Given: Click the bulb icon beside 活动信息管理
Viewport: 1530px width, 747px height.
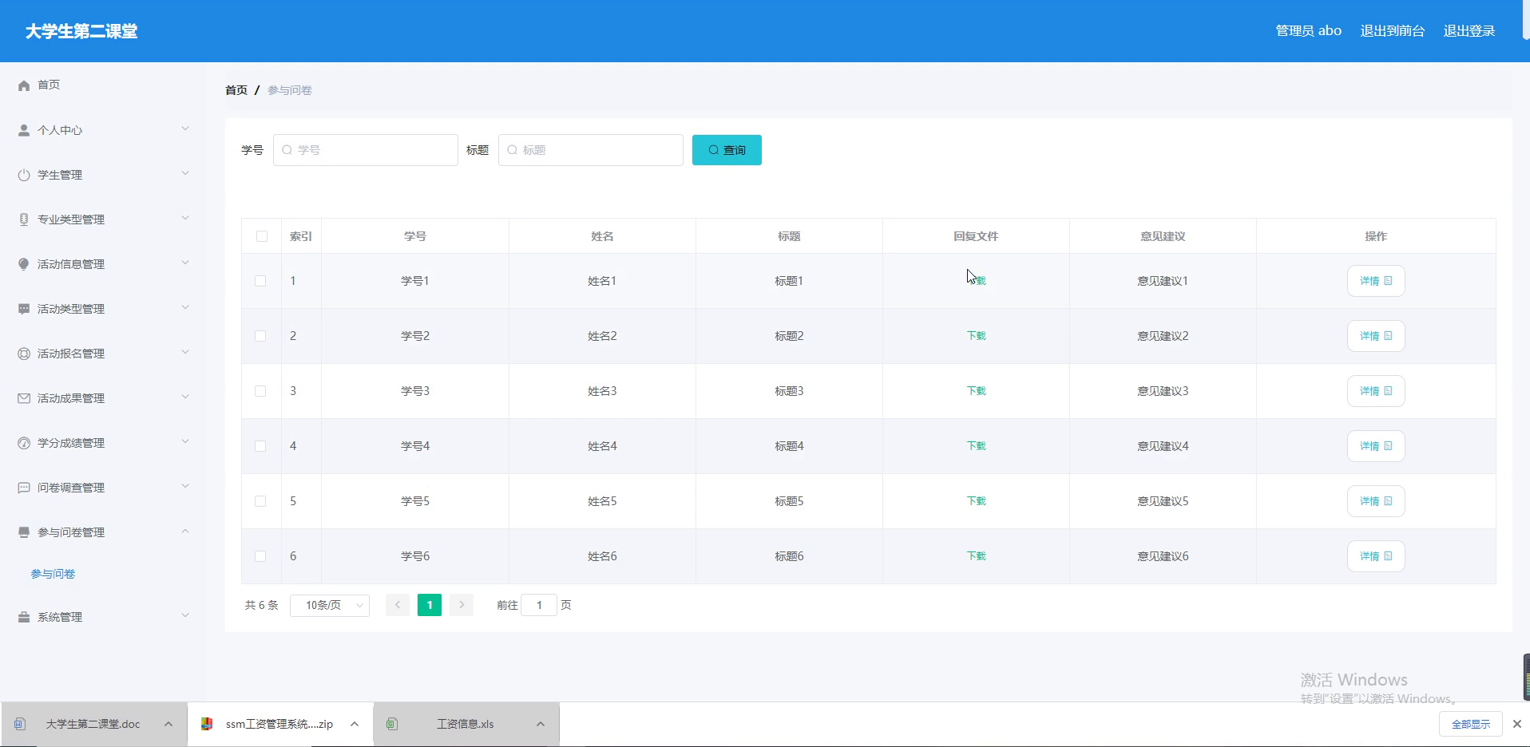Looking at the screenshot, I should pyautogui.click(x=24, y=264).
